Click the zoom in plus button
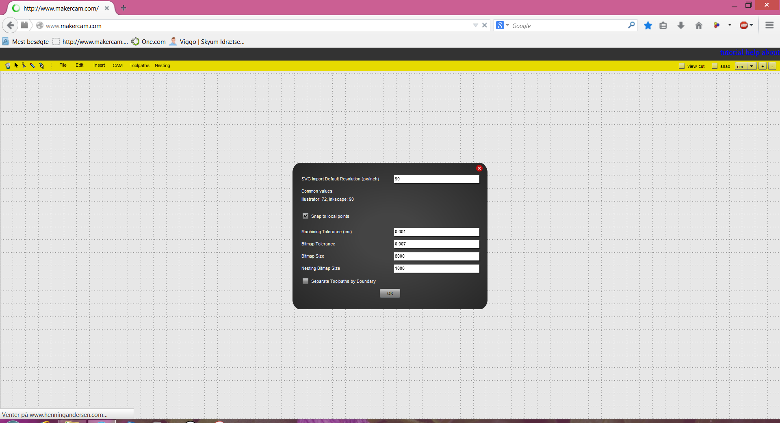This screenshot has height=423, width=780. tap(763, 66)
